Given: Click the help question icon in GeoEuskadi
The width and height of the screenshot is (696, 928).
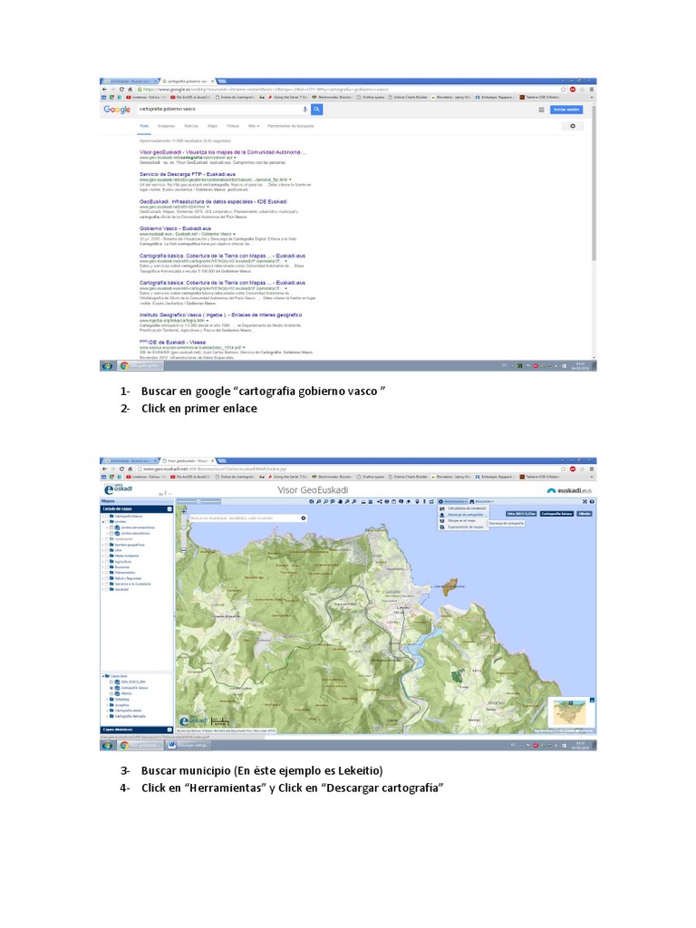Looking at the screenshot, I should [x=592, y=501].
